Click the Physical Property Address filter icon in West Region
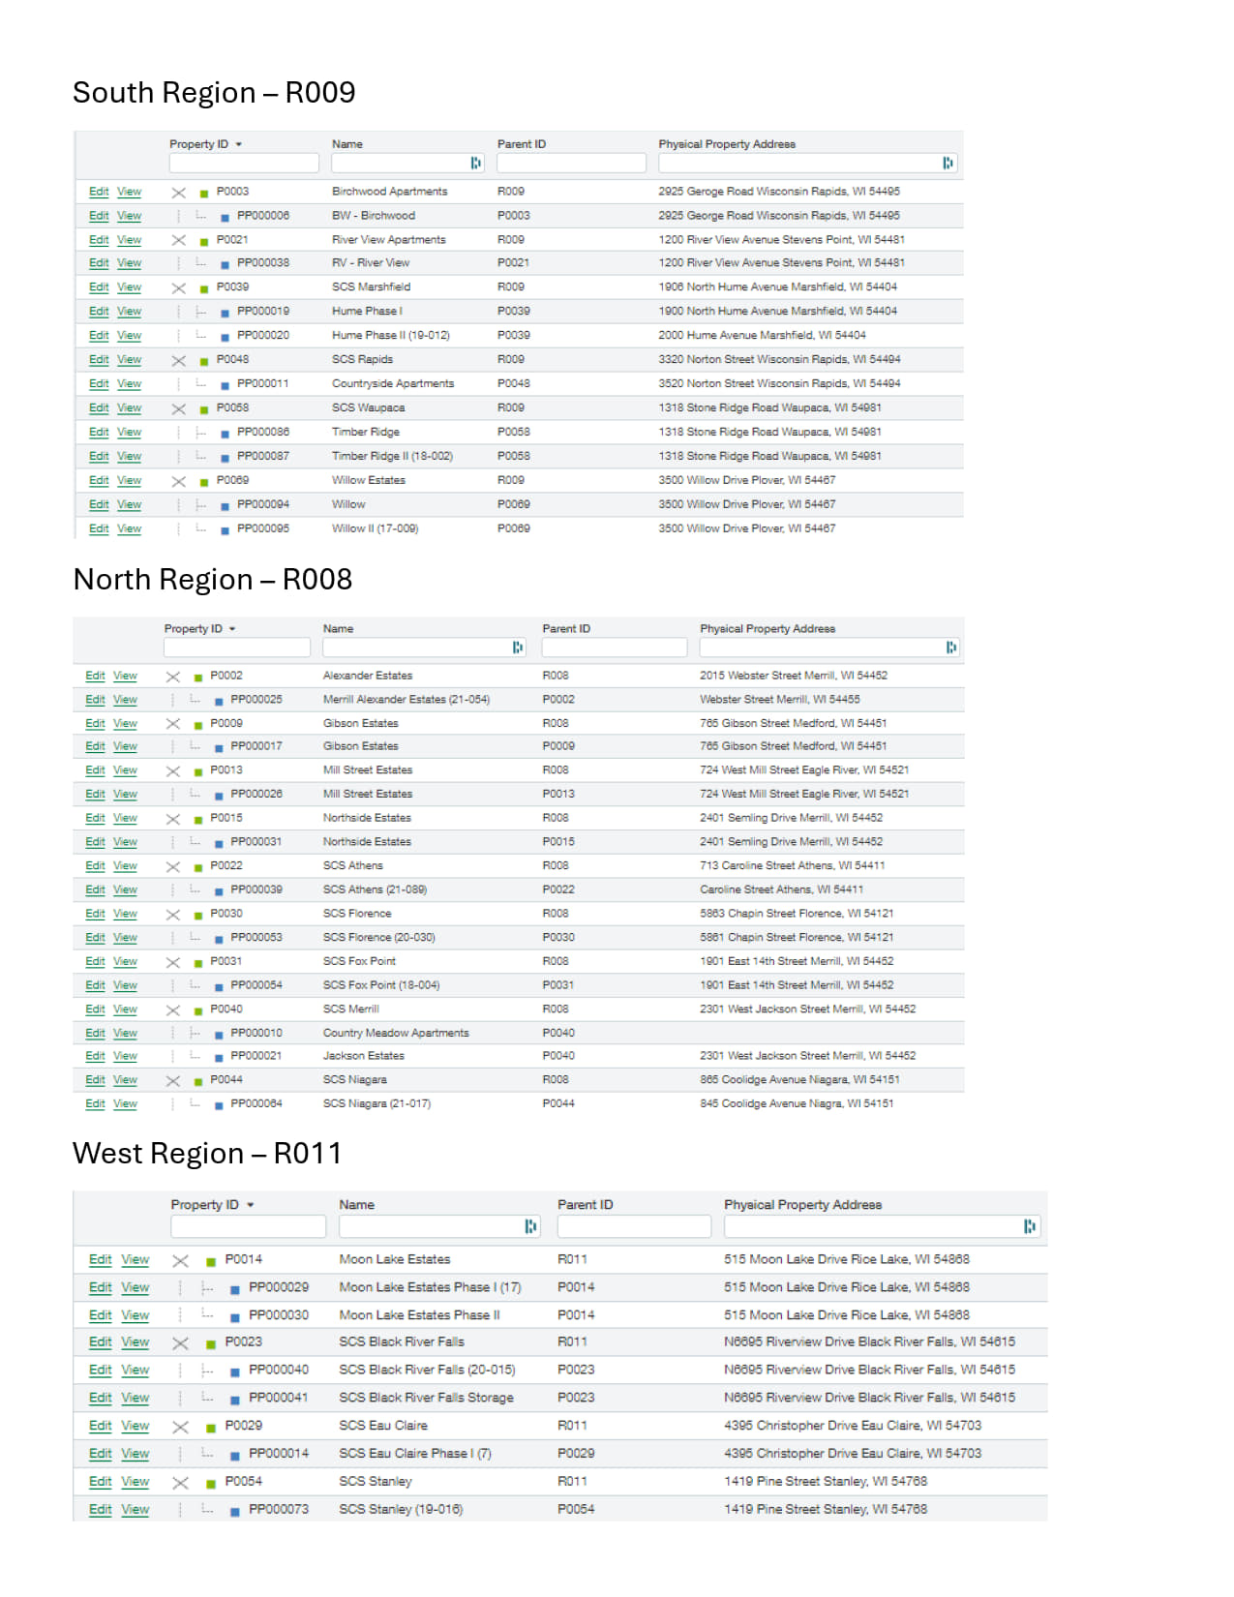 pyautogui.click(x=1029, y=1227)
